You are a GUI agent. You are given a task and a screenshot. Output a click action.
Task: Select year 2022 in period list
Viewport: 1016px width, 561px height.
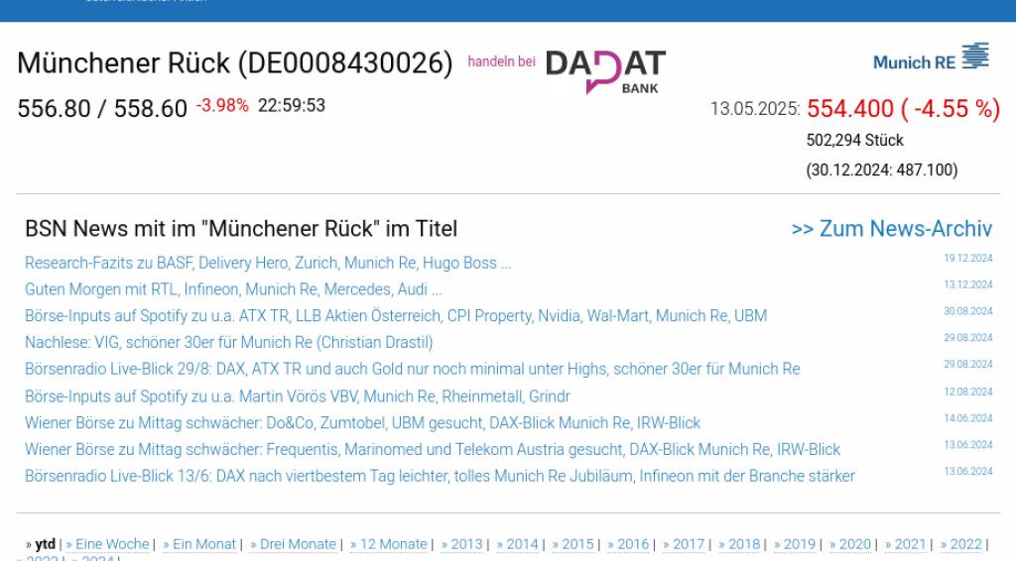pyautogui.click(x=964, y=544)
